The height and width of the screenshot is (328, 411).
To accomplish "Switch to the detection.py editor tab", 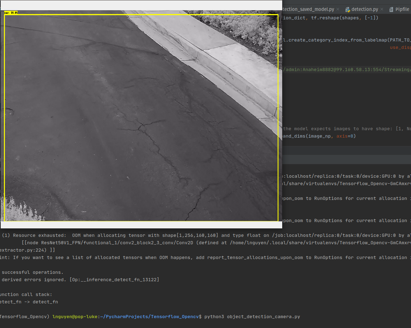I will [x=364, y=10].
